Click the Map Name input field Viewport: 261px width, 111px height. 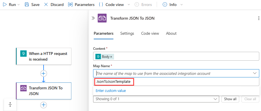pos(176,73)
